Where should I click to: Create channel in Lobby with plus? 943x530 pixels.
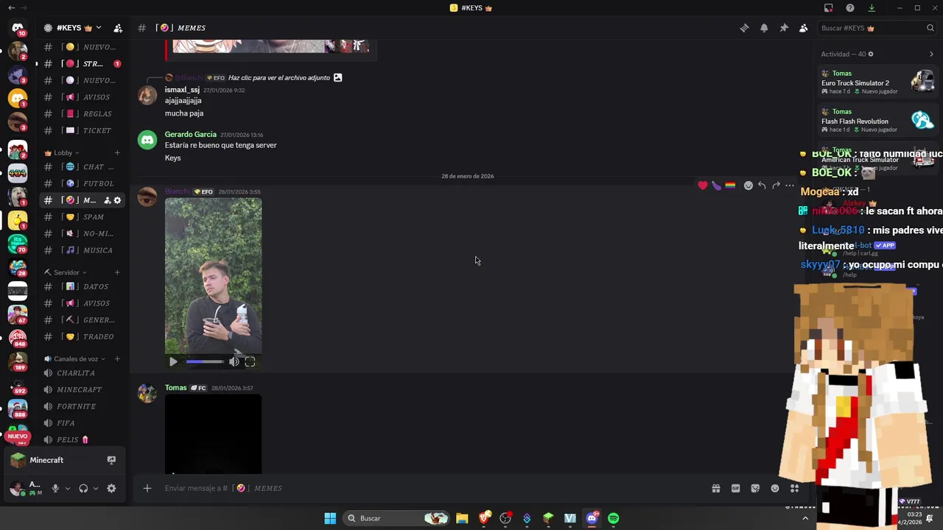coord(117,153)
